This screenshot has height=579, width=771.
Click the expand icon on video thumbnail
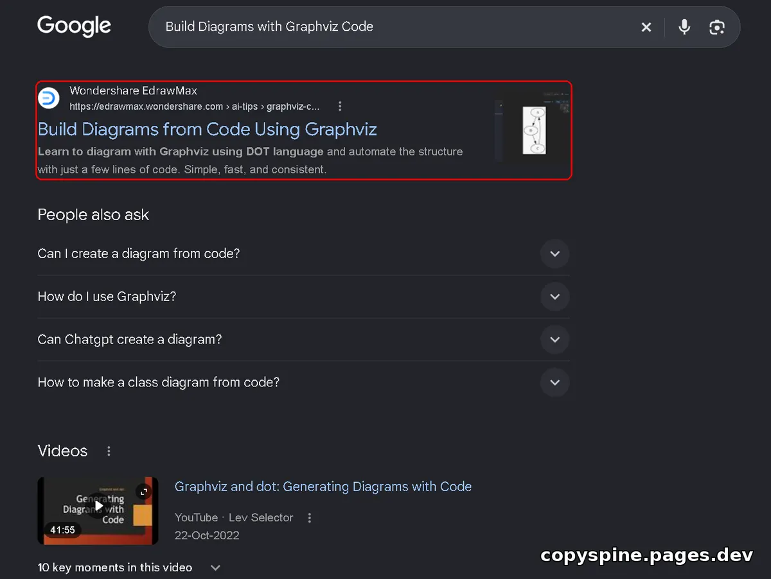[143, 492]
